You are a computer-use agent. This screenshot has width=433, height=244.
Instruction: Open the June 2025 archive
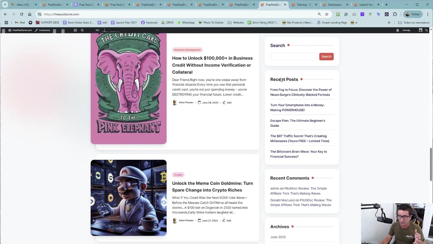(278, 237)
